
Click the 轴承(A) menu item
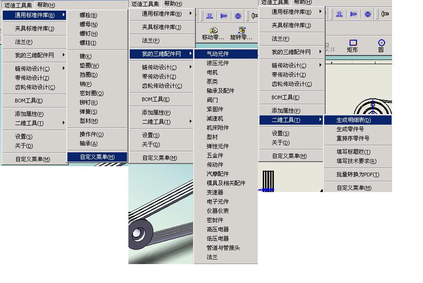(x=89, y=144)
